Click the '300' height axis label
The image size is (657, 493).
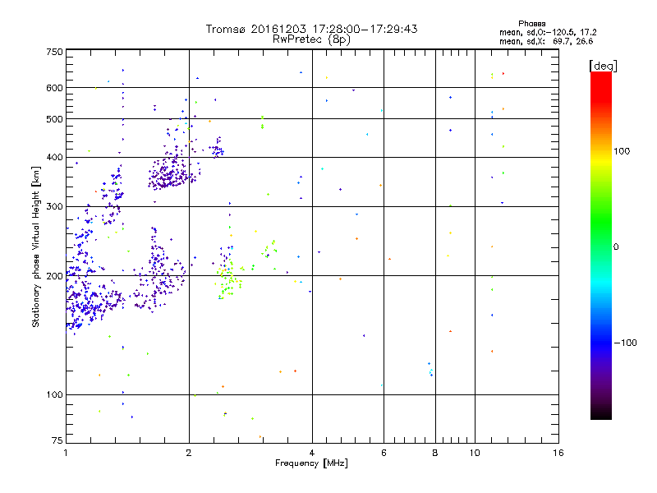pyautogui.click(x=54, y=207)
